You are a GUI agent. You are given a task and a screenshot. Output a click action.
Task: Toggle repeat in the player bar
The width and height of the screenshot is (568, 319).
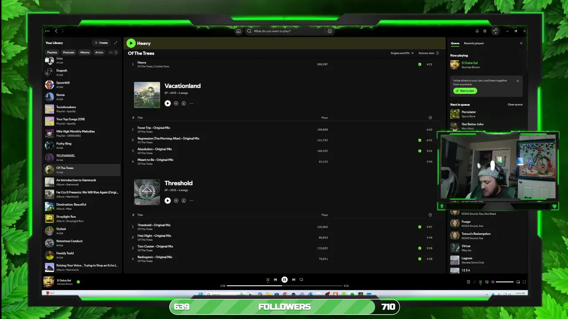pyautogui.click(x=301, y=280)
